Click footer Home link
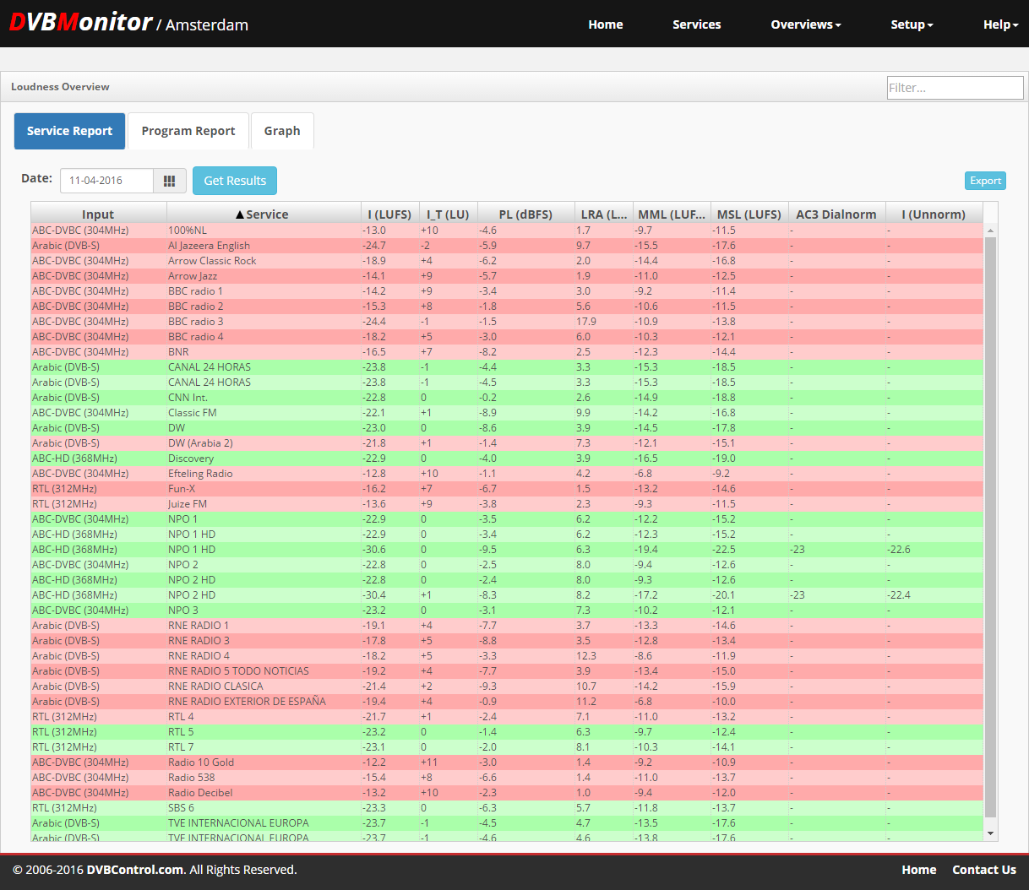The width and height of the screenshot is (1029, 890). pyautogui.click(x=918, y=870)
